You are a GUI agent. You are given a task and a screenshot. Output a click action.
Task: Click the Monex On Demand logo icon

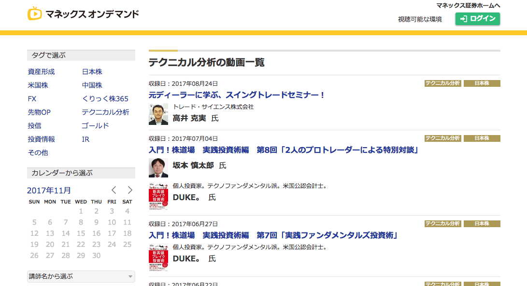pos(34,14)
